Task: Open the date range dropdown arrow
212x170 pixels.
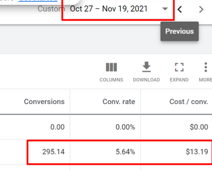Action: pyautogui.click(x=165, y=9)
